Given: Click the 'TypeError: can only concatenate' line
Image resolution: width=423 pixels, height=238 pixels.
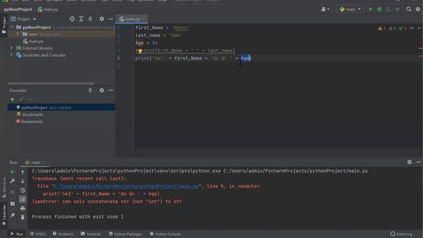Looking at the screenshot, I should 107,202.
